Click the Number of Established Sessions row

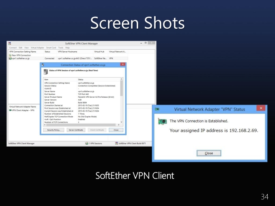click(x=82, y=114)
